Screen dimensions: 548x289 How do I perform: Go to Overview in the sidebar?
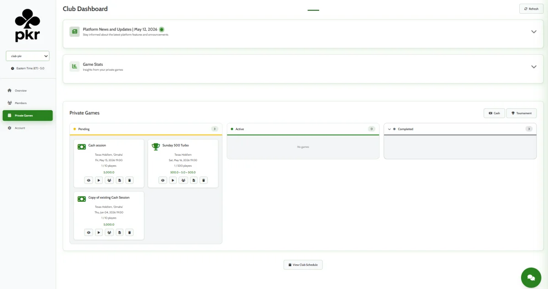[27, 90]
